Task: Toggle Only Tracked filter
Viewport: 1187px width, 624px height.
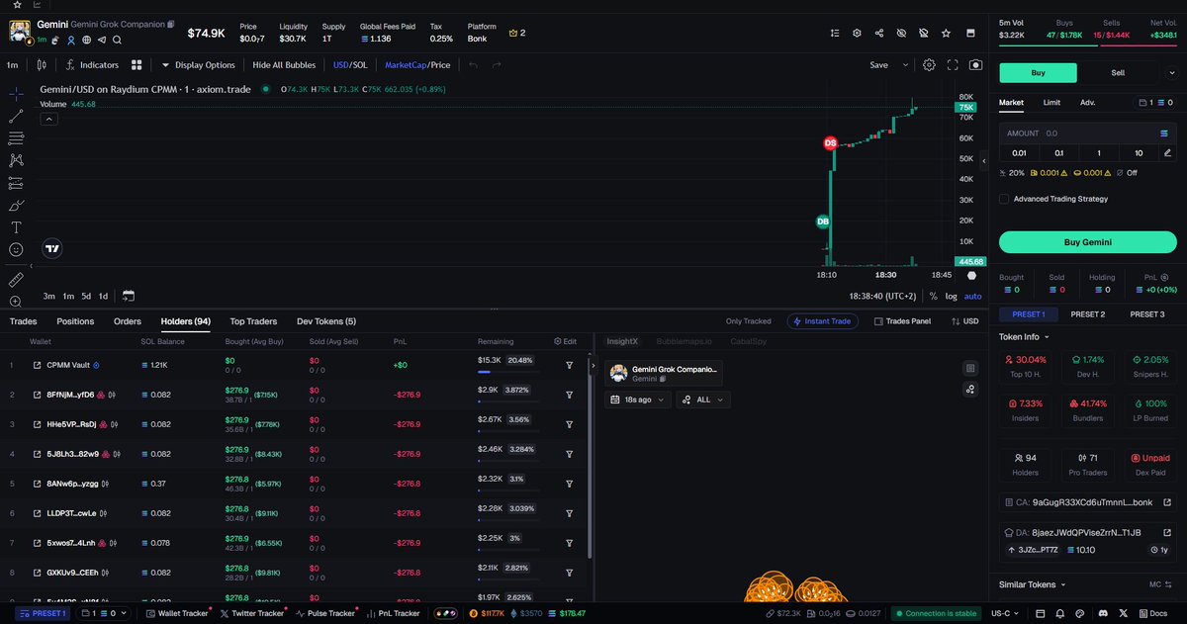Action: click(x=748, y=321)
